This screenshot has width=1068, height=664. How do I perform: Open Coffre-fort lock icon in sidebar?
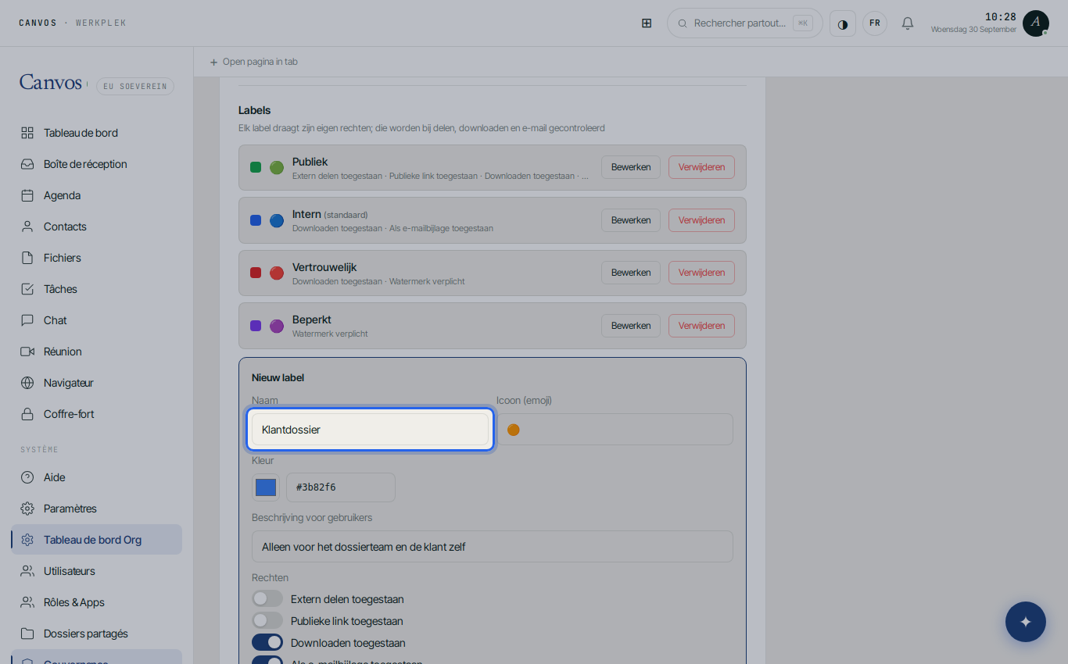coord(27,414)
